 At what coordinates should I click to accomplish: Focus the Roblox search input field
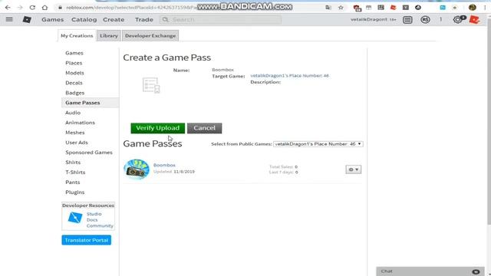point(220,20)
